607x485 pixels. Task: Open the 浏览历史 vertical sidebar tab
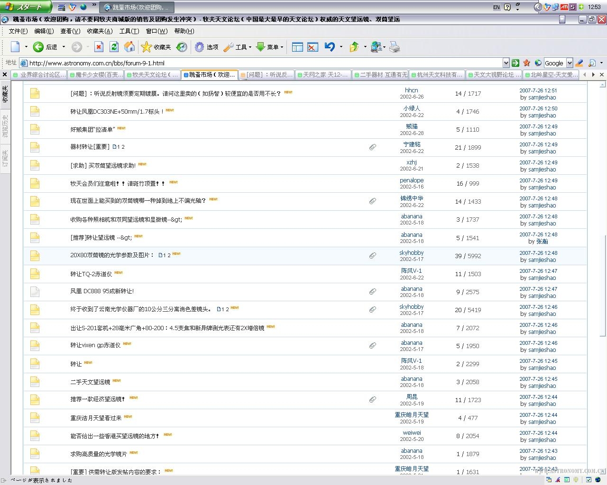click(x=5, y=126)
